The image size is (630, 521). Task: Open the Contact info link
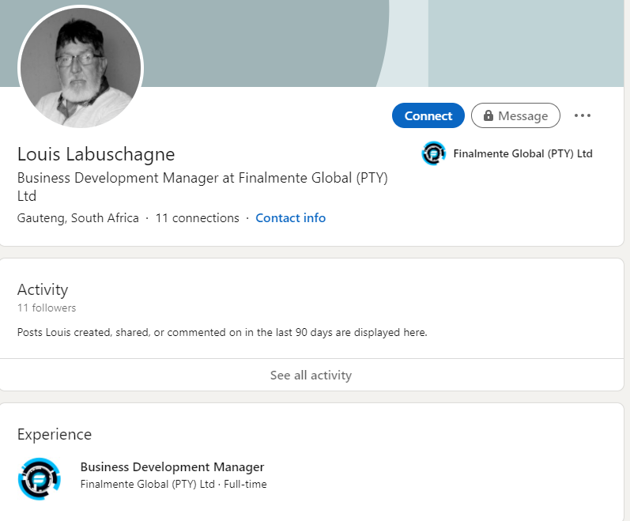(290, 218)
